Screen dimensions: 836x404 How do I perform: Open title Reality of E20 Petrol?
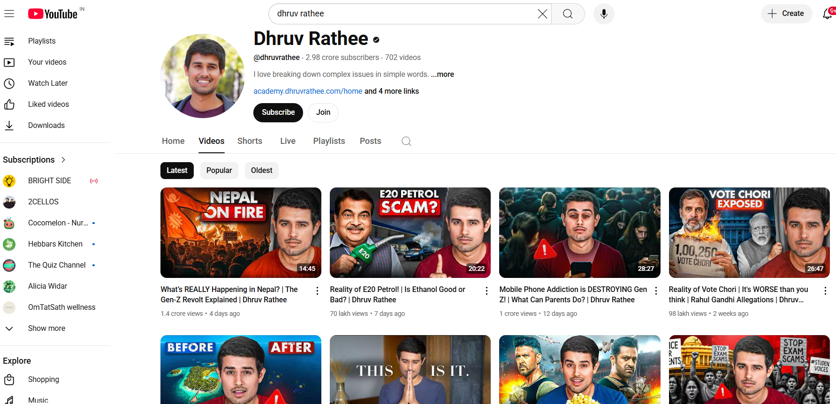coord(398,295)
